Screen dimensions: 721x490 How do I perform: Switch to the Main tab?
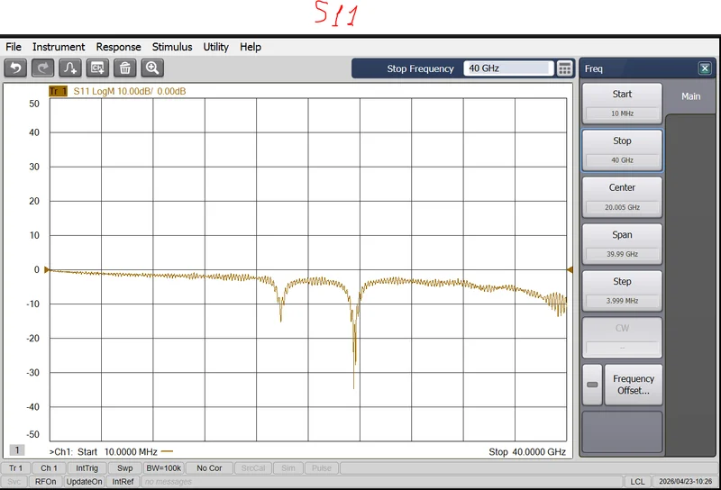pyautogui.click(x=690, y=96)
